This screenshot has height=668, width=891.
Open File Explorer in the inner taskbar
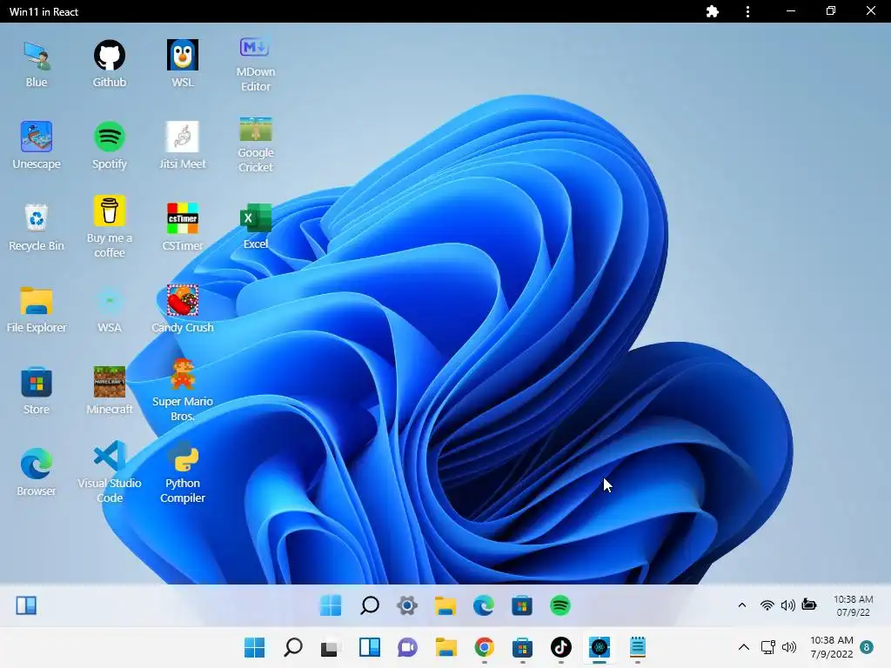click(x=445, y=605)
